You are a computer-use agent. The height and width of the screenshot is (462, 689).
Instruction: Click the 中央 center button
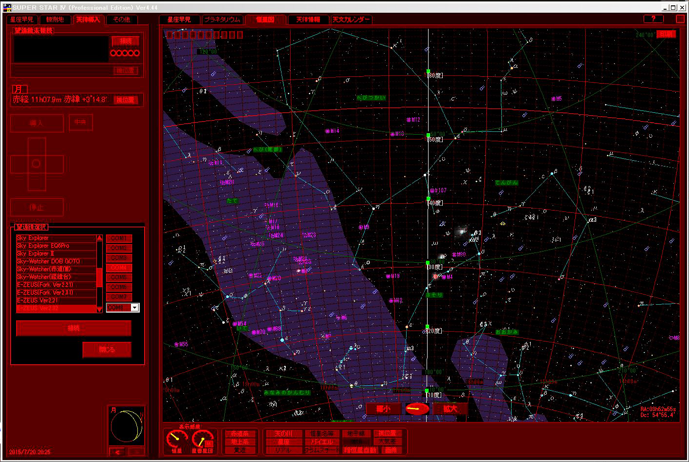pos(81,123)
